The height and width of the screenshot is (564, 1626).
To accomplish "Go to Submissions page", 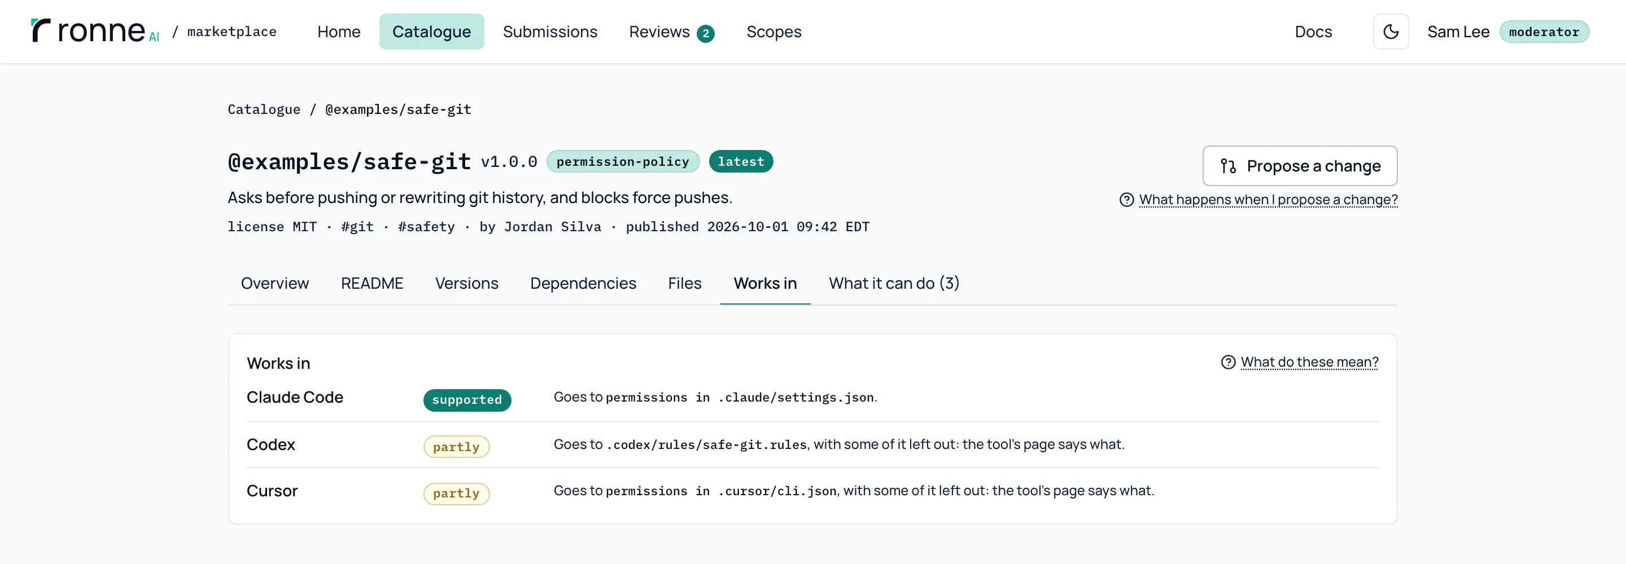I will pos(550,32).
